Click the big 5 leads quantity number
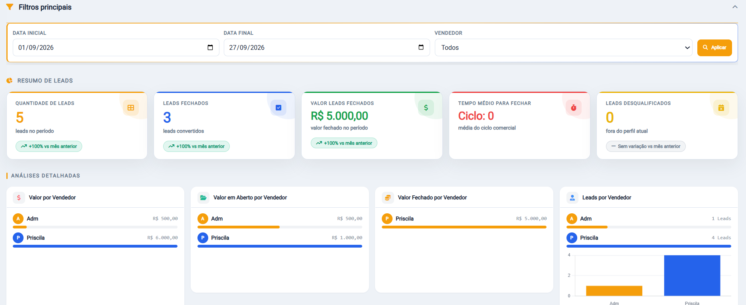 tap(20, 118)
